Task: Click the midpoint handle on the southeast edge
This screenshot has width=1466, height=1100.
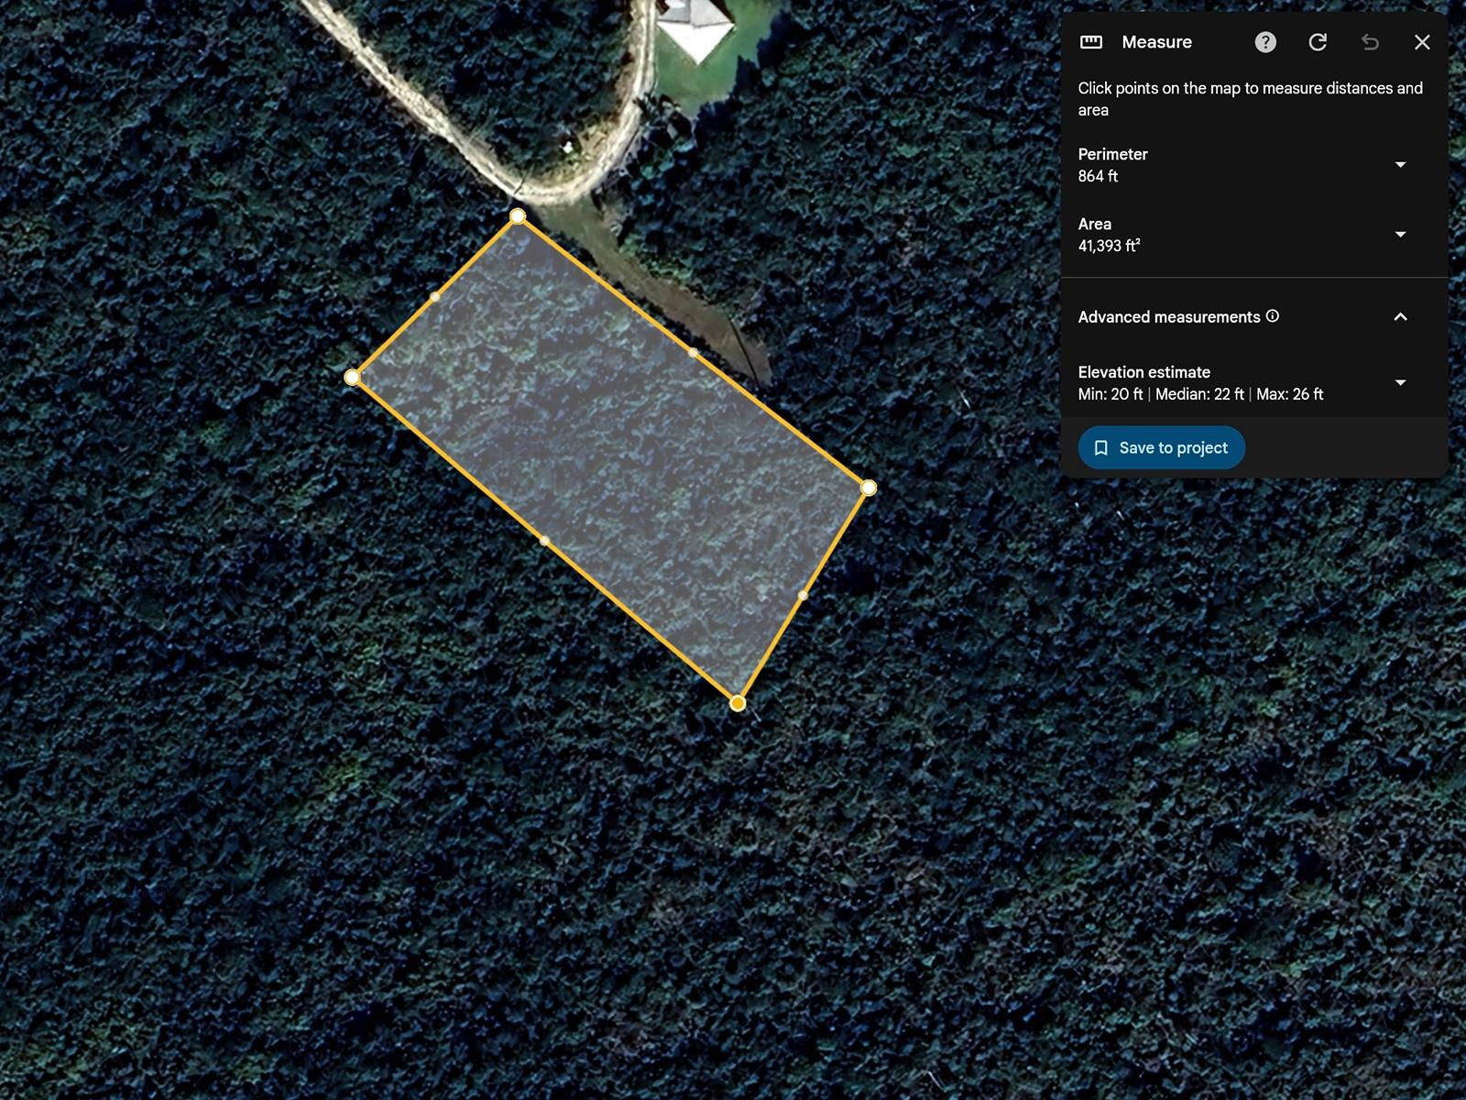Action: [x=803, y=596]
